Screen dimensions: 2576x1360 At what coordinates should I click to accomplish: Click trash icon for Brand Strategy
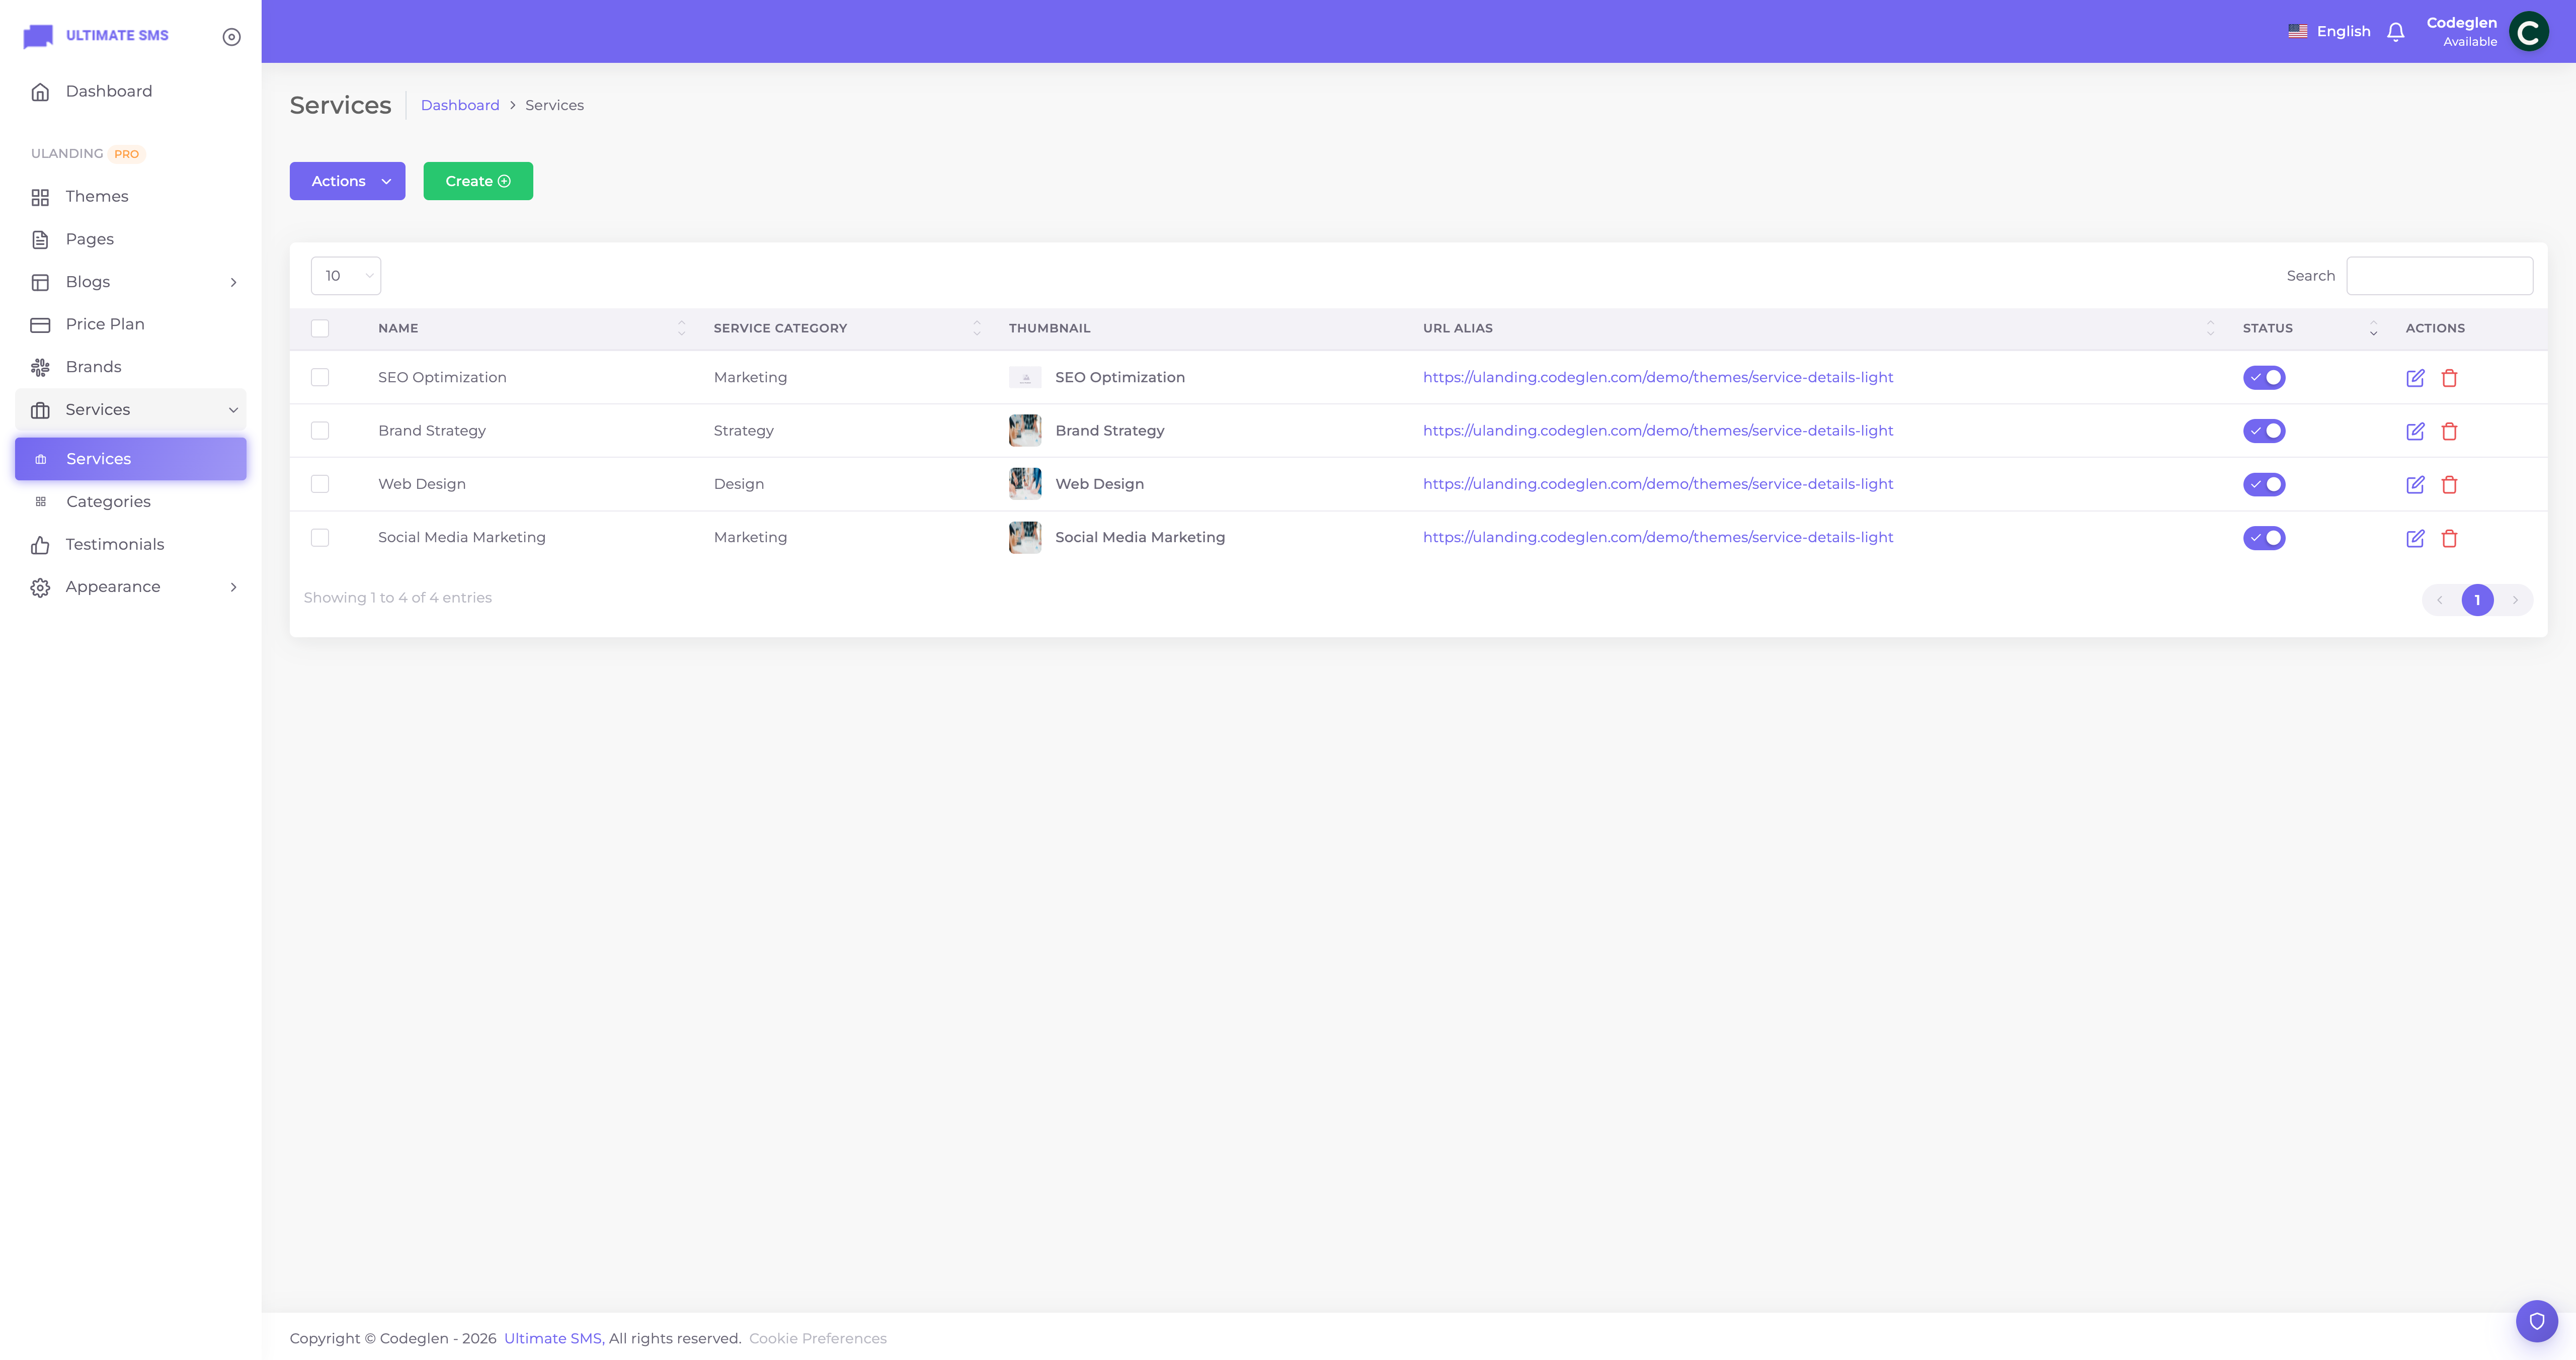2449,431
